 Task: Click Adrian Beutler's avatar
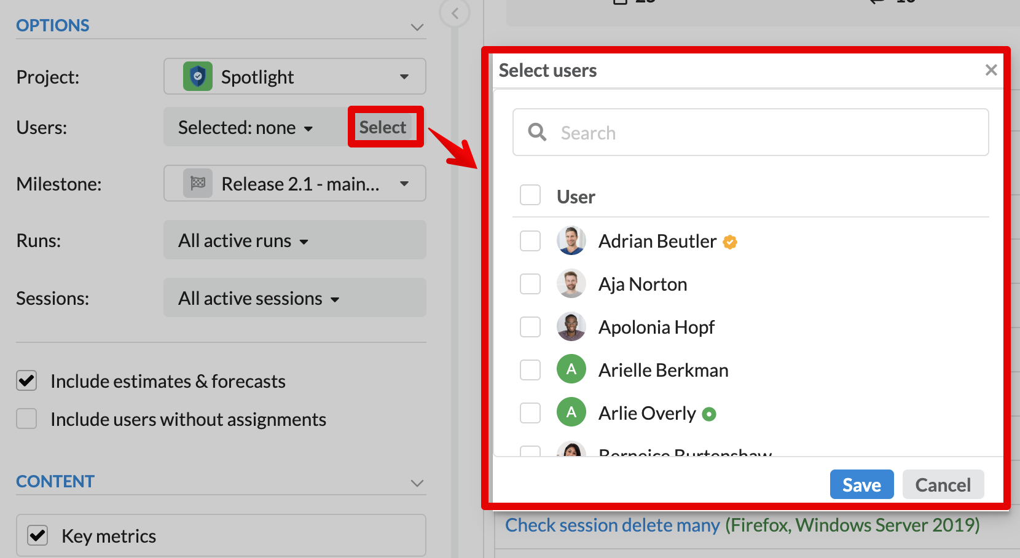[571, 240]
